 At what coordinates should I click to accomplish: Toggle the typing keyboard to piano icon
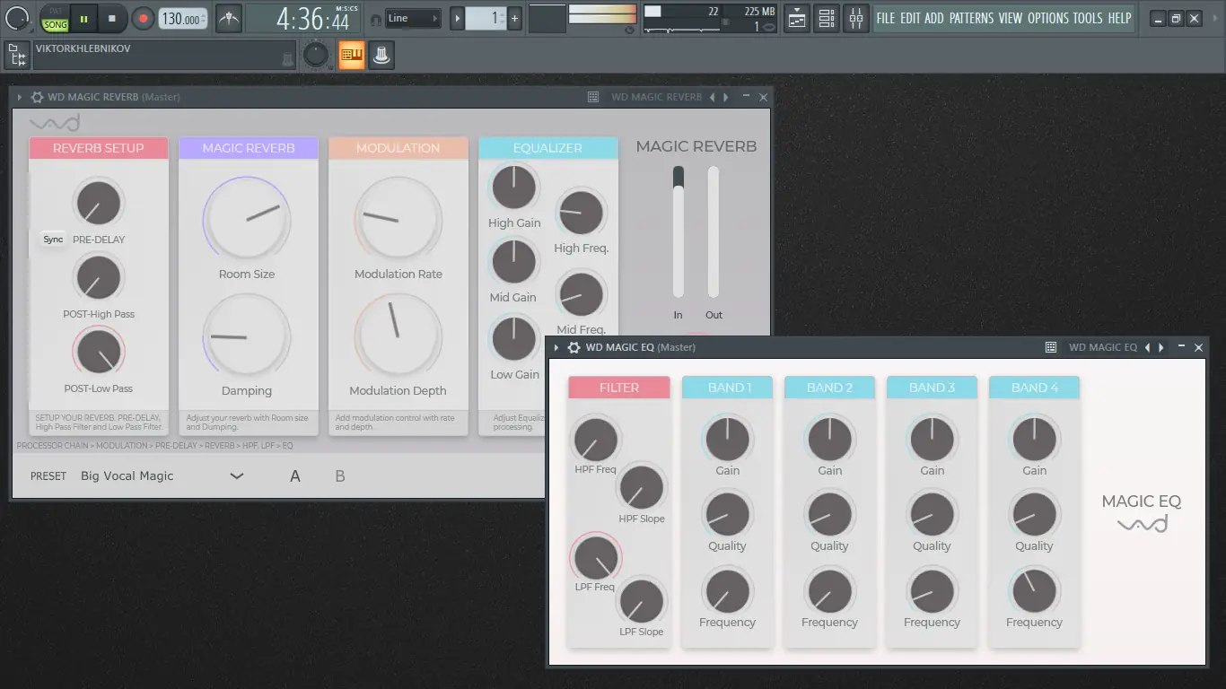351,55
